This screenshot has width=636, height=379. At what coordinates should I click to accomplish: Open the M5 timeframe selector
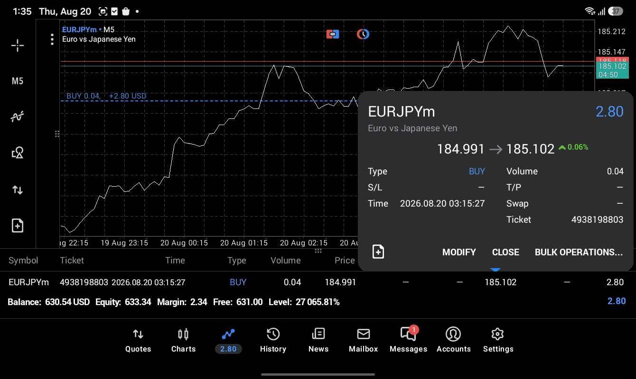(x=18, y=81)
